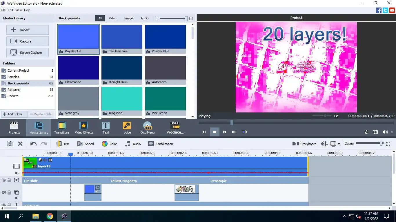Click the Import button
This screenshot has height=222, width=396.
[28, 30]
